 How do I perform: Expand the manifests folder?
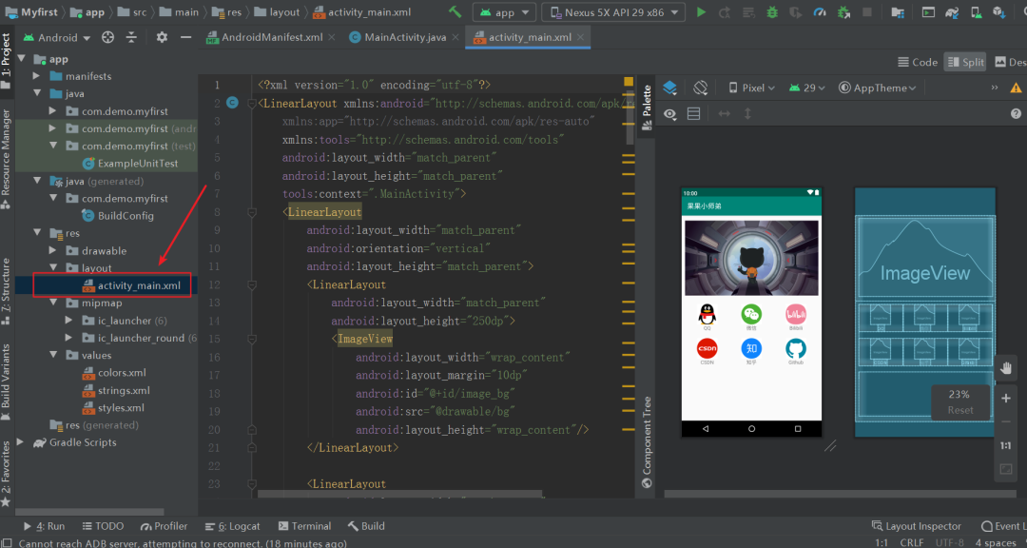pyautogui.click(x=37, y=76)
